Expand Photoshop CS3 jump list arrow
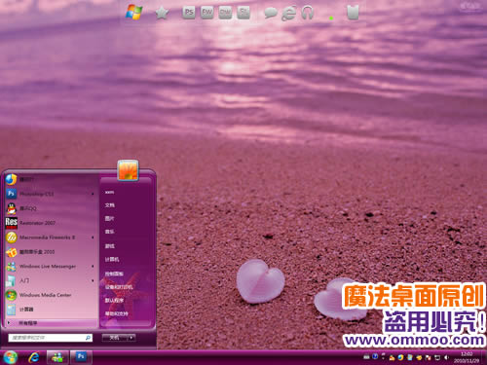This screenshot has height=365, width=487. coord(93,194)
